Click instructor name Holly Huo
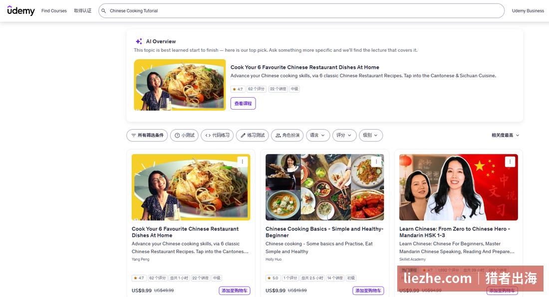Screen dimensions: 549x297 click(274, 259)
